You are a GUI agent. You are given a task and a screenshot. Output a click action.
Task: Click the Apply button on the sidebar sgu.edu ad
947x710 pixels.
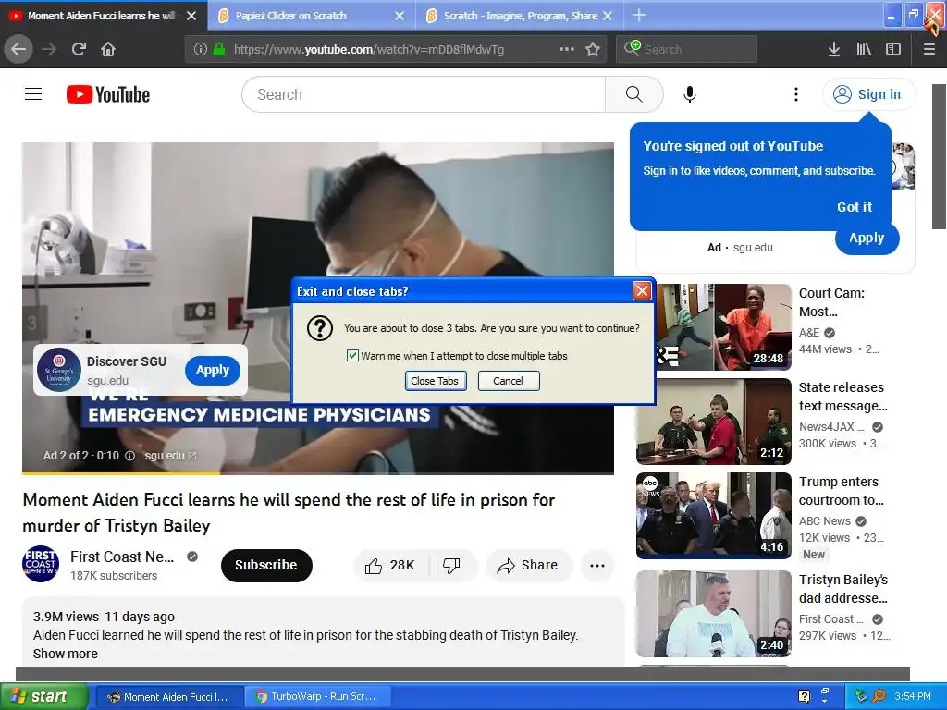(x=867, y=239)
